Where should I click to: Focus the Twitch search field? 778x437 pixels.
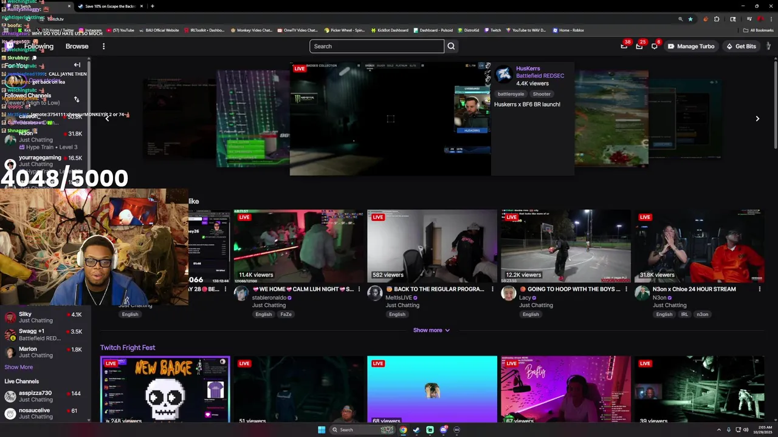coord(377,46)
